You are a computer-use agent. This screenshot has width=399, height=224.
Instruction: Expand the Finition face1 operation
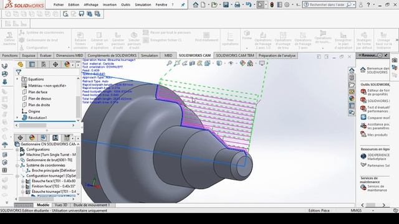[x=22, y=187]
